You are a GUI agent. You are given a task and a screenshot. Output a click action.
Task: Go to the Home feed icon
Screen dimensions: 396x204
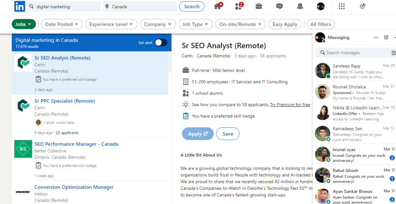[x=218, y=6]
